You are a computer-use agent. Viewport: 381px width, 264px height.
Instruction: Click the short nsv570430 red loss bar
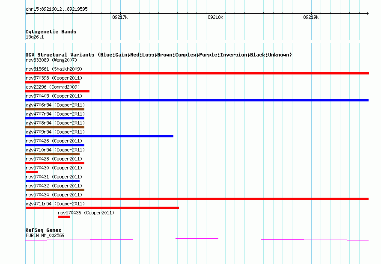32,172
